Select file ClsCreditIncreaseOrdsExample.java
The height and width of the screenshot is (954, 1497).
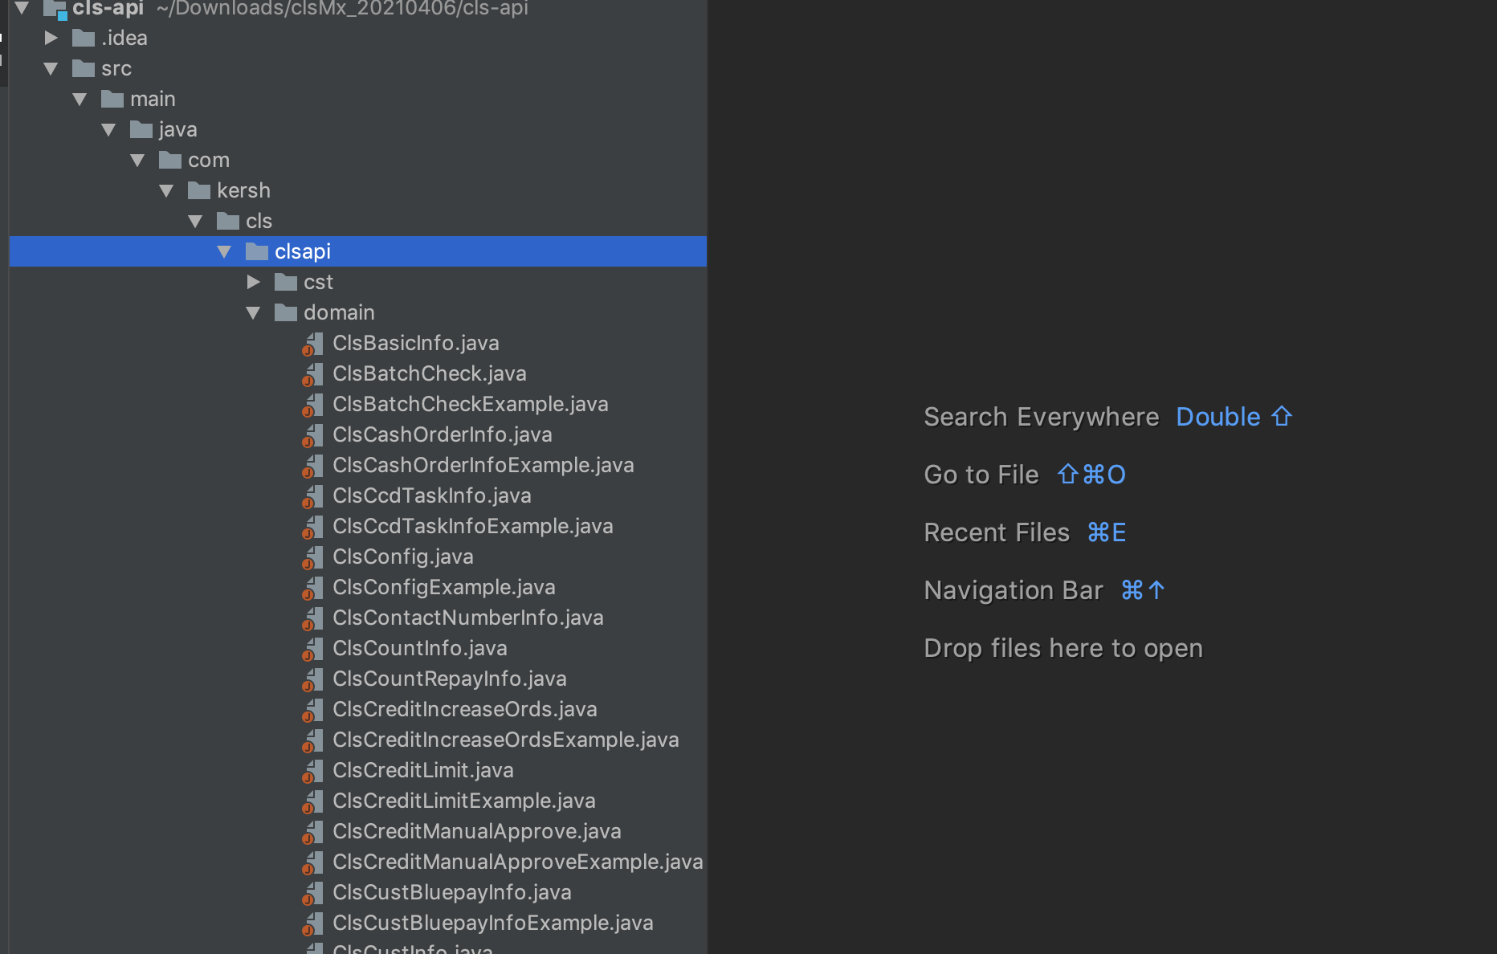click(506, 740)
